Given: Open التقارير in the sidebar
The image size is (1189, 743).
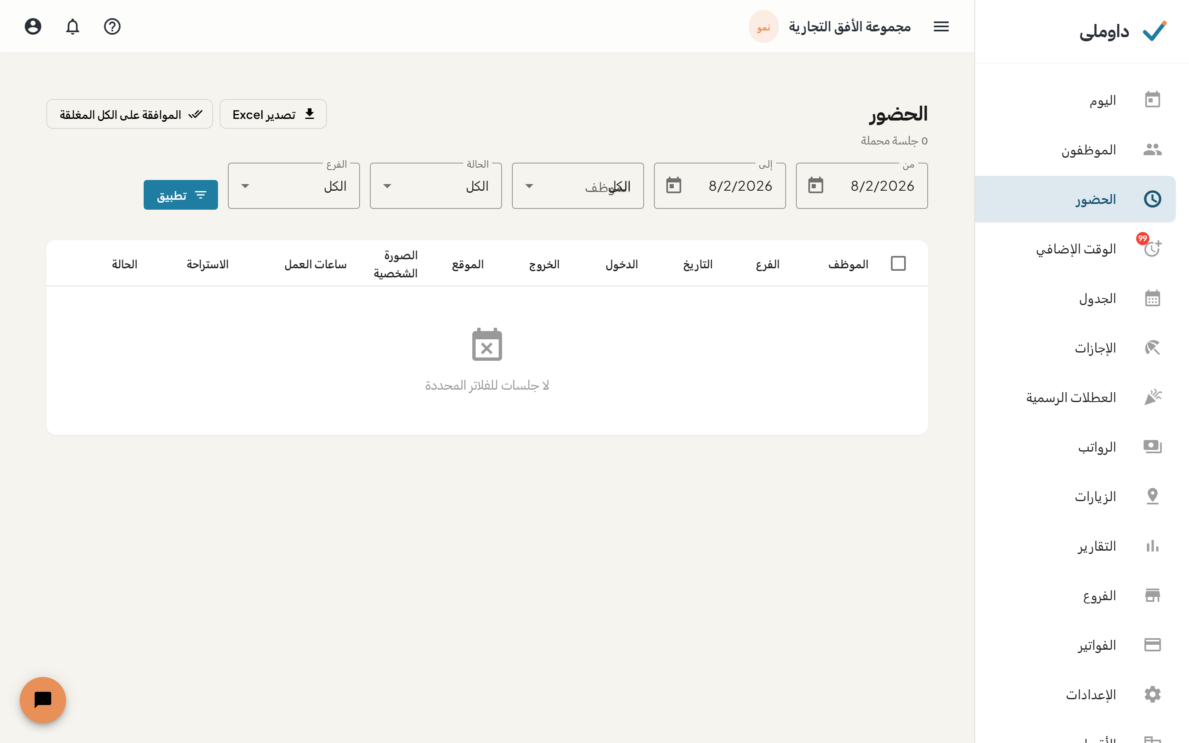Looking at the screenshot, I should [1075, 546].
